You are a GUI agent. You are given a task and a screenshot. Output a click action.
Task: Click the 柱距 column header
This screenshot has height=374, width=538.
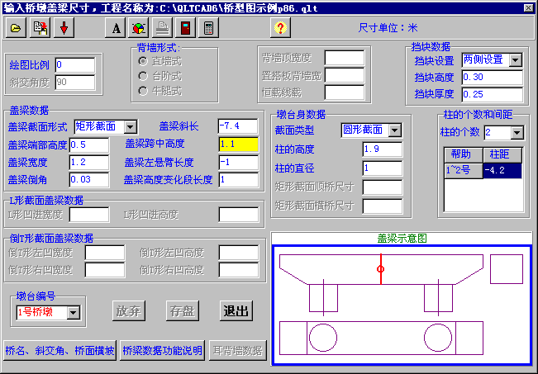pos(502,155)
